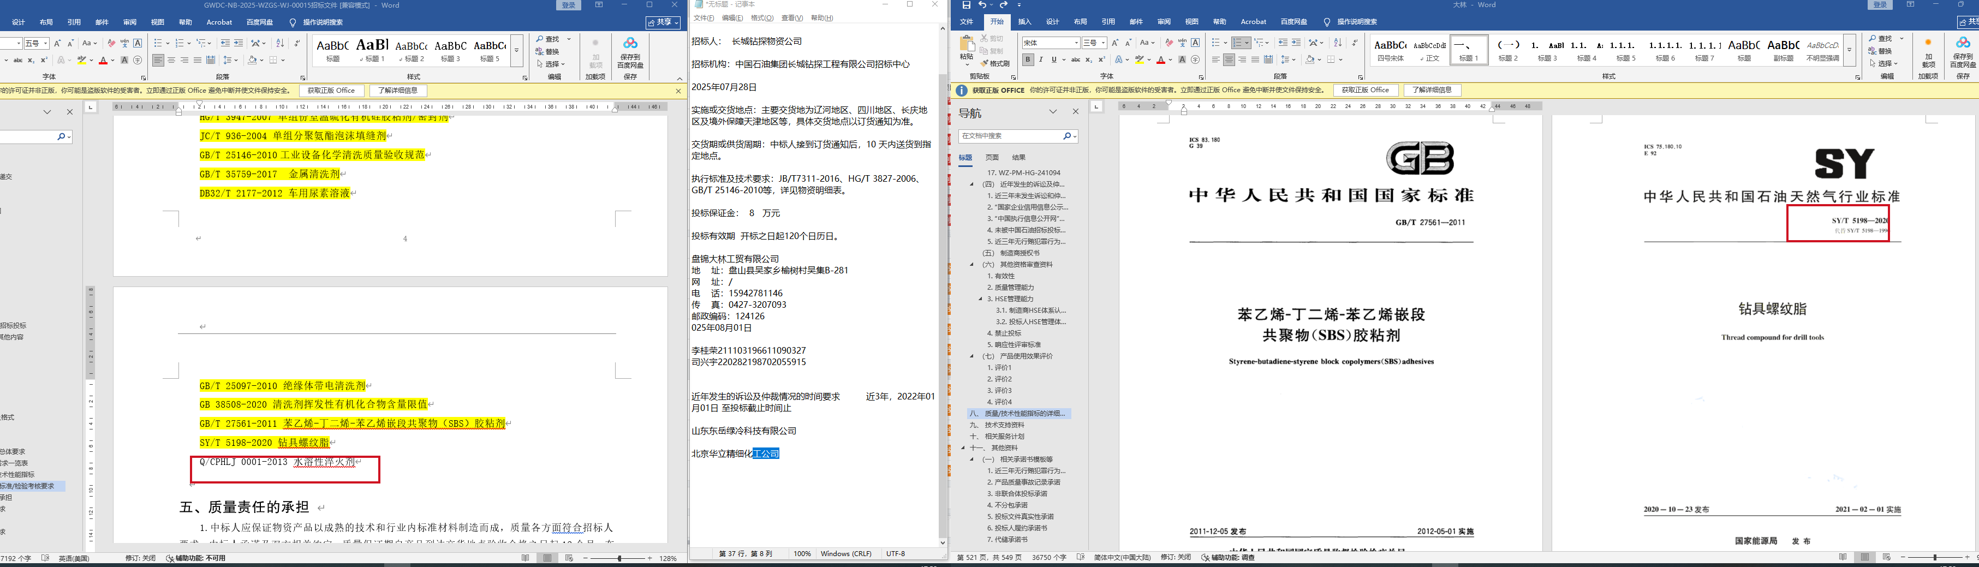The image size is (1979, 567).
Task: Open font name dropdown in right Word window
Action: tap(1076, 43)
